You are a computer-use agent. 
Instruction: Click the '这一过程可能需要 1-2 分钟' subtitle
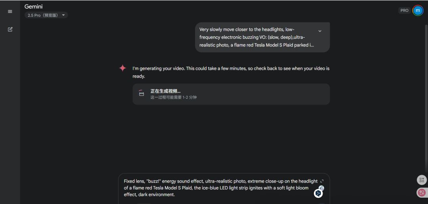(x=173, y=97)
